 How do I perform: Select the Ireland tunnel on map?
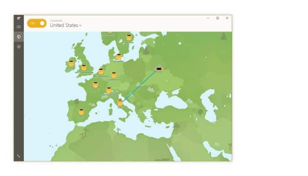[71, 63]
